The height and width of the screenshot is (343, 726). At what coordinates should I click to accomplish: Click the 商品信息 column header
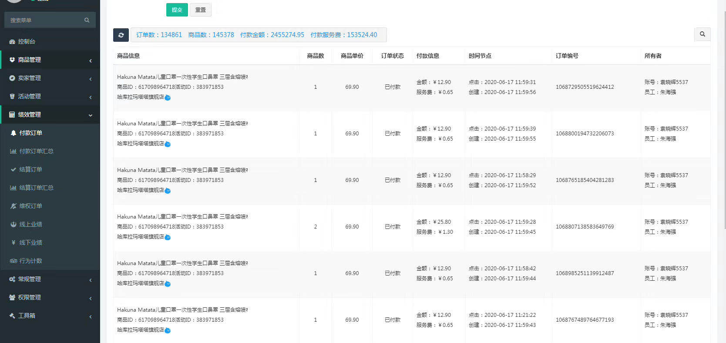128,56
